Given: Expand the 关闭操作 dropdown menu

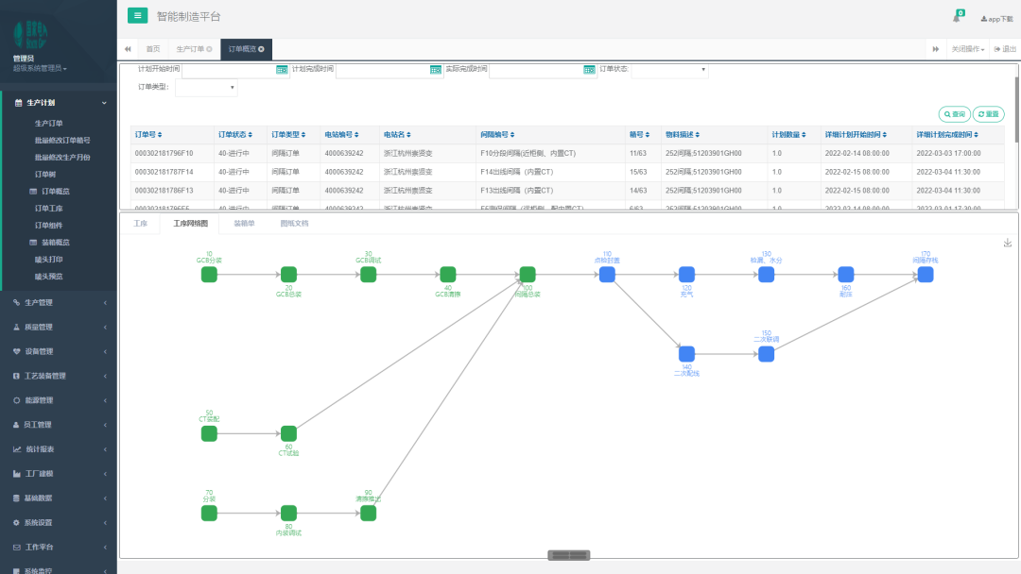Looking at the screenshot, I should click(968, 49).
